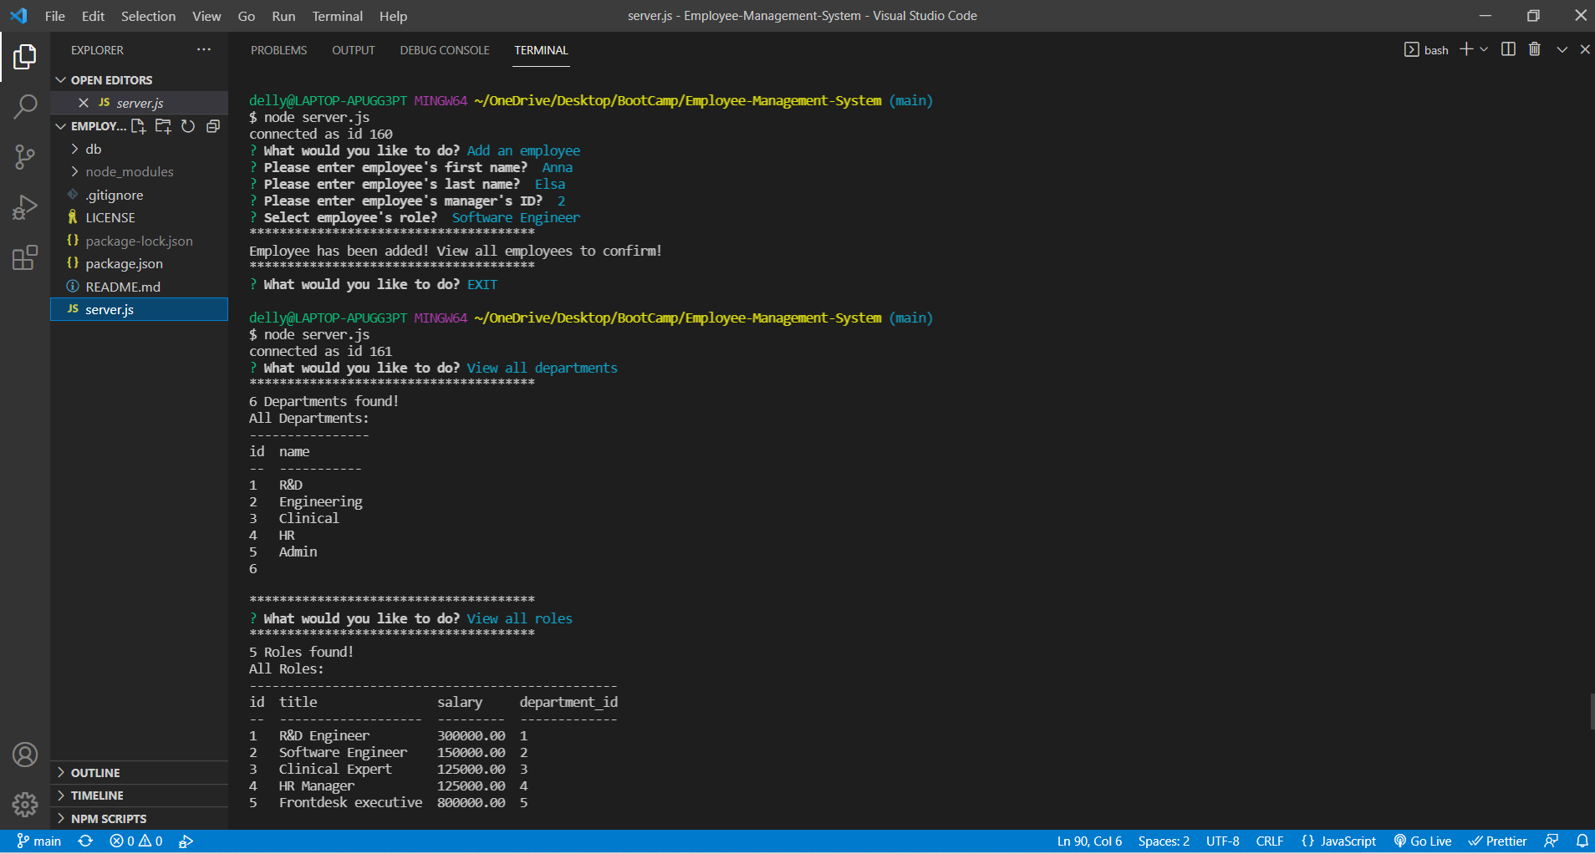The width and height of the screenshot is (1595, 854).
Task: Open the notifications bell
Action: (x=1581, y=841)
